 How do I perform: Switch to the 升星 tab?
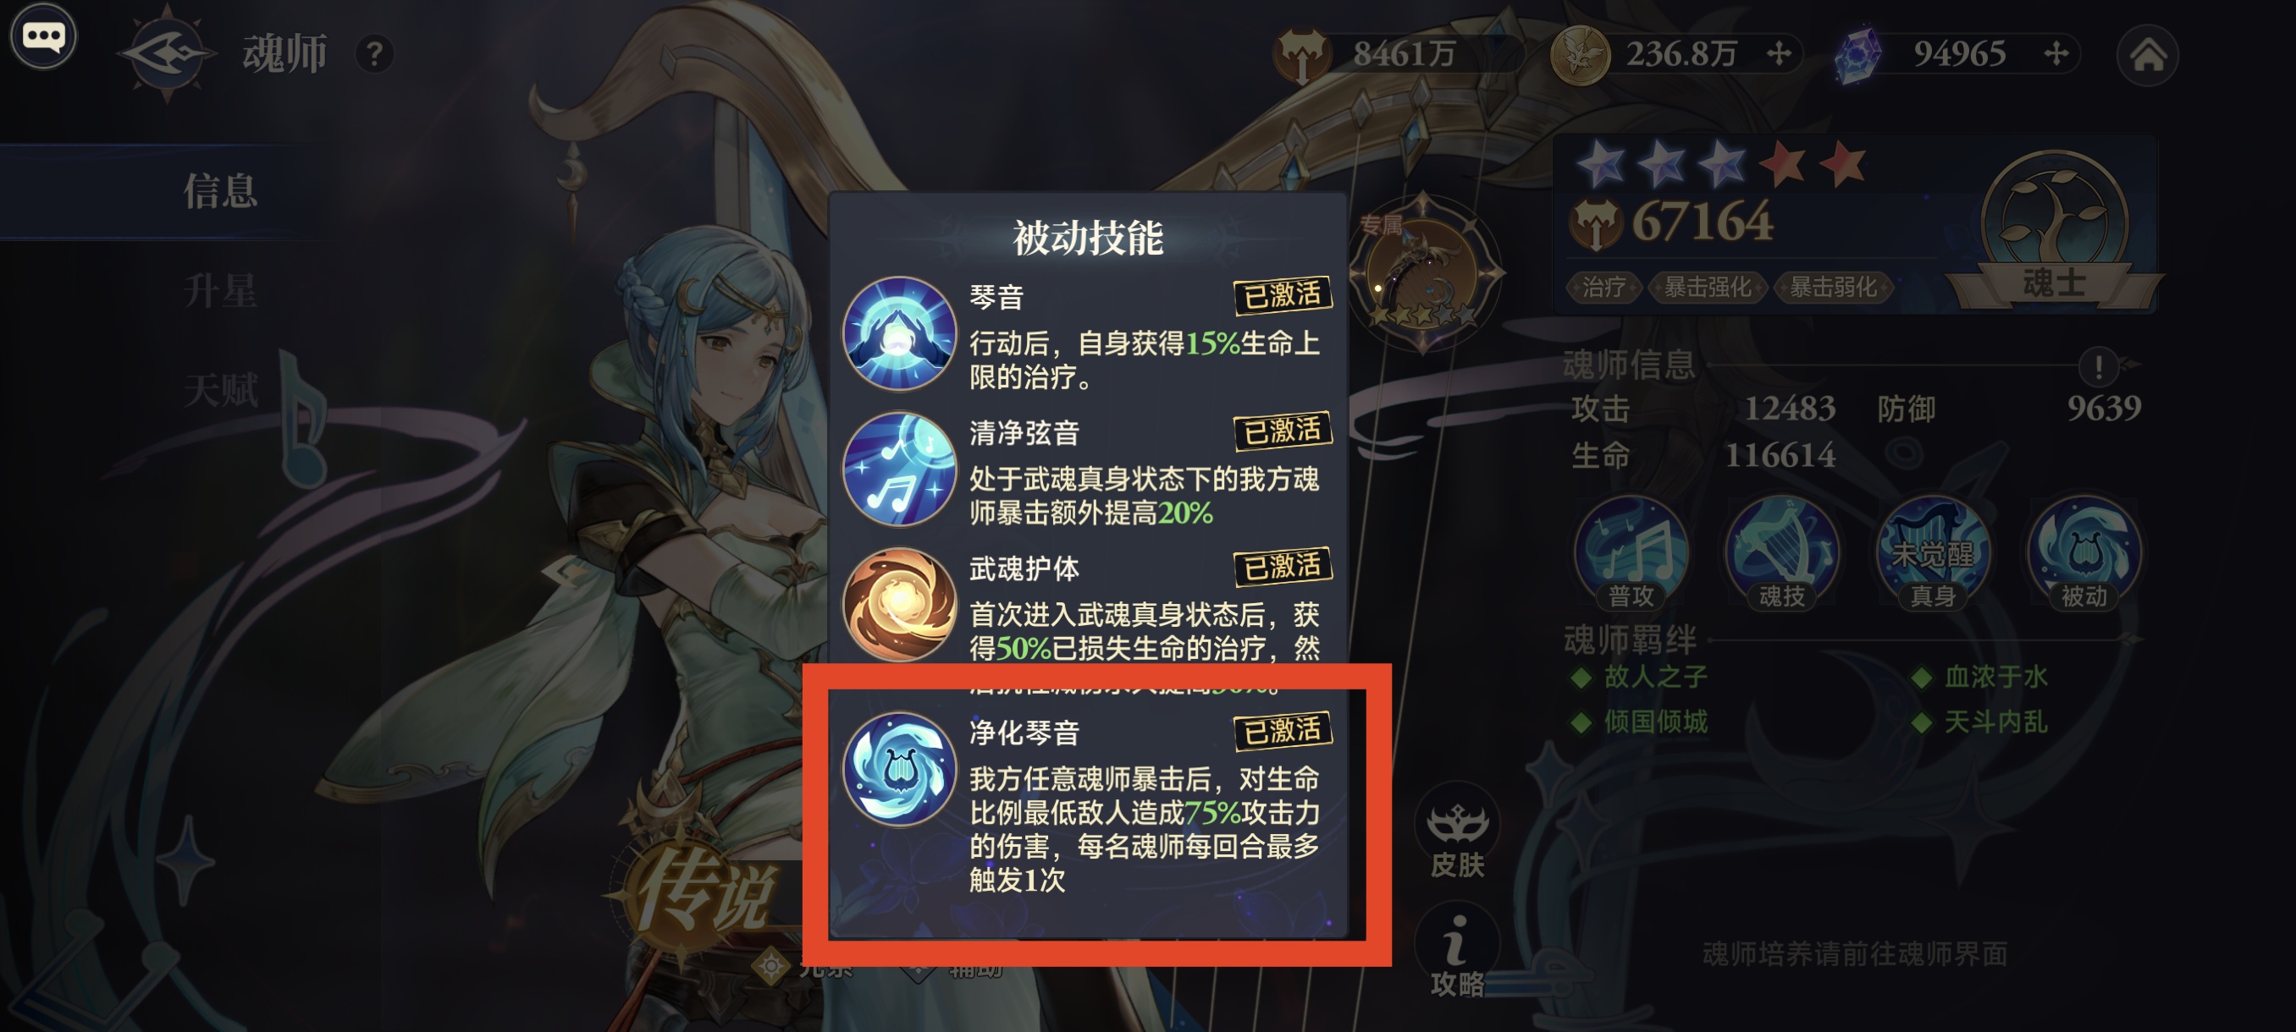[x=220, y=291]
